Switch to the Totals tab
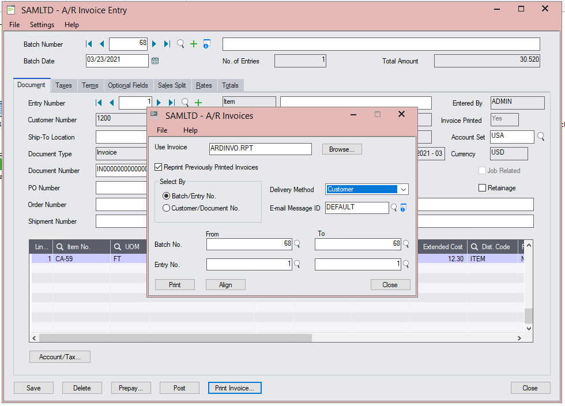Screen dimensions: 565x406 click(x=230, y=85)
